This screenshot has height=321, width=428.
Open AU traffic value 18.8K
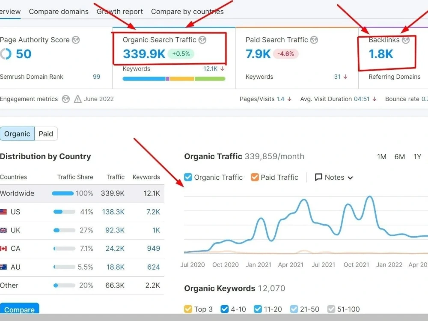click(x=115, y=267)
